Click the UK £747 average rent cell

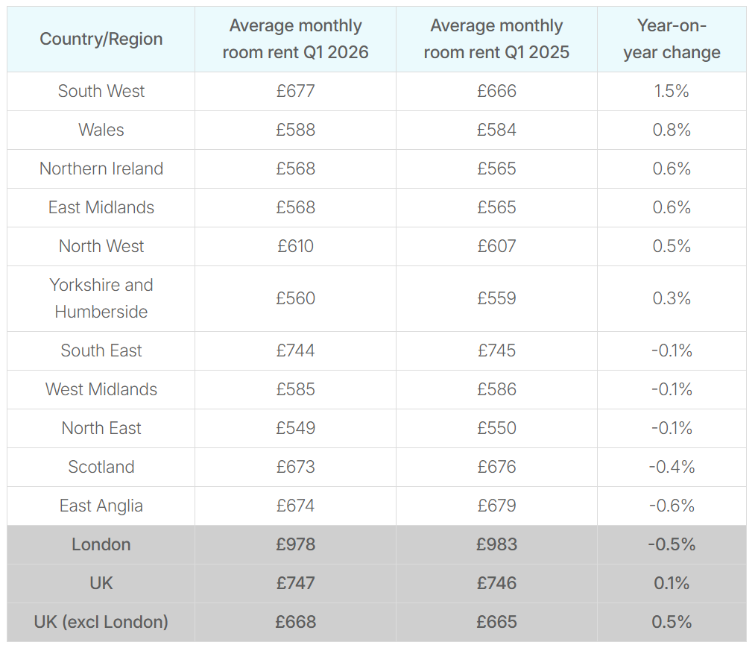click(295, 583)
